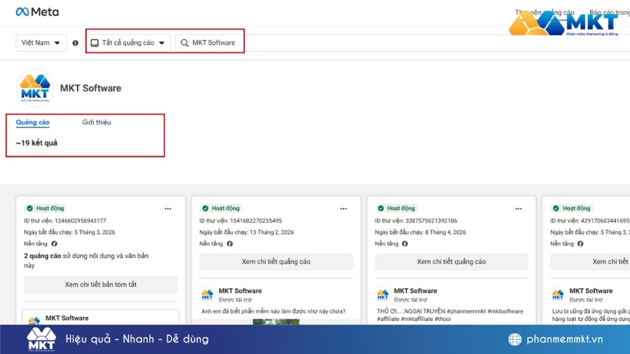Click MKT Software sponsor name in ad 3387575621392186
Screen dimensions: 630x354
point(415,291)
